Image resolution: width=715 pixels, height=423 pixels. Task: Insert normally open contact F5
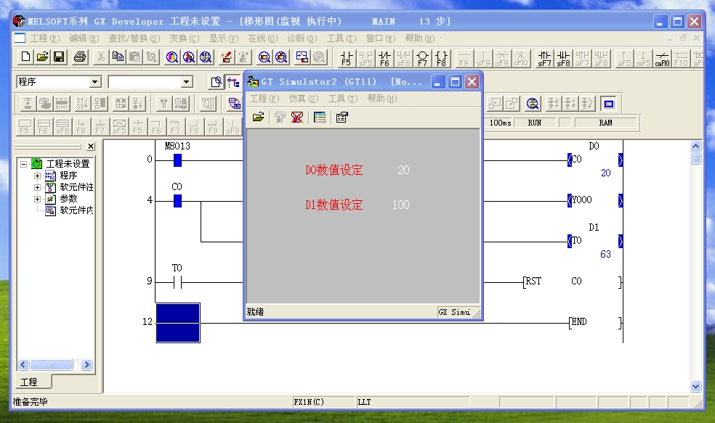point(347,58)
